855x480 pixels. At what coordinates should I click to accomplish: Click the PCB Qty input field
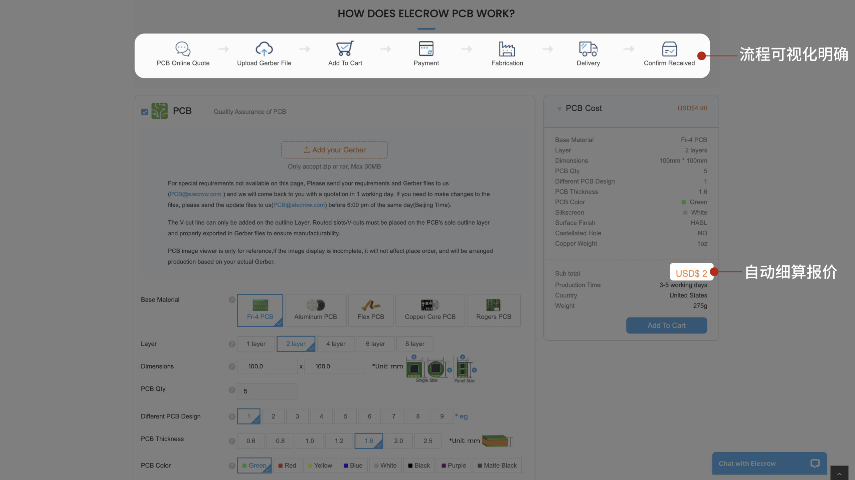click(267, 391)
